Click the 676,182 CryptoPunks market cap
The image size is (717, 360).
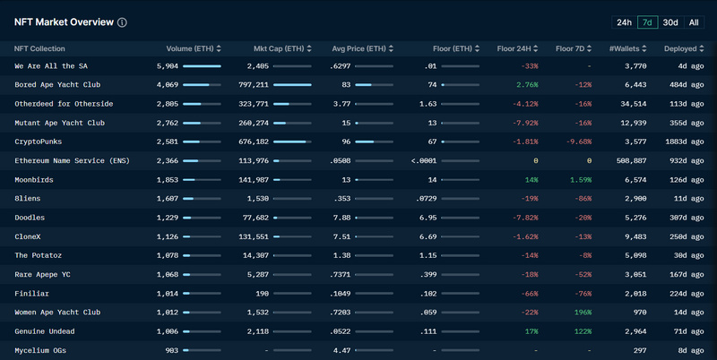254,141
